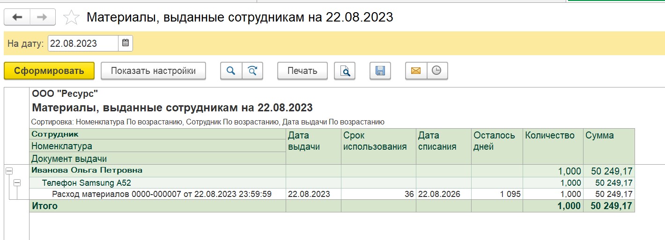Open Расход материалов 0000-000007 document row
Image resolution: width=665 pixels, height=240 pixels.
pyautogui.click(x=162, y=194)
